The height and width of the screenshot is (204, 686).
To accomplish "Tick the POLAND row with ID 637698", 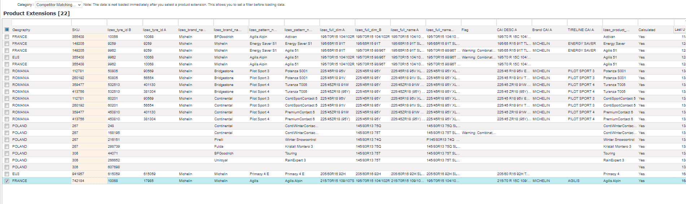I will tap(7, 167).
